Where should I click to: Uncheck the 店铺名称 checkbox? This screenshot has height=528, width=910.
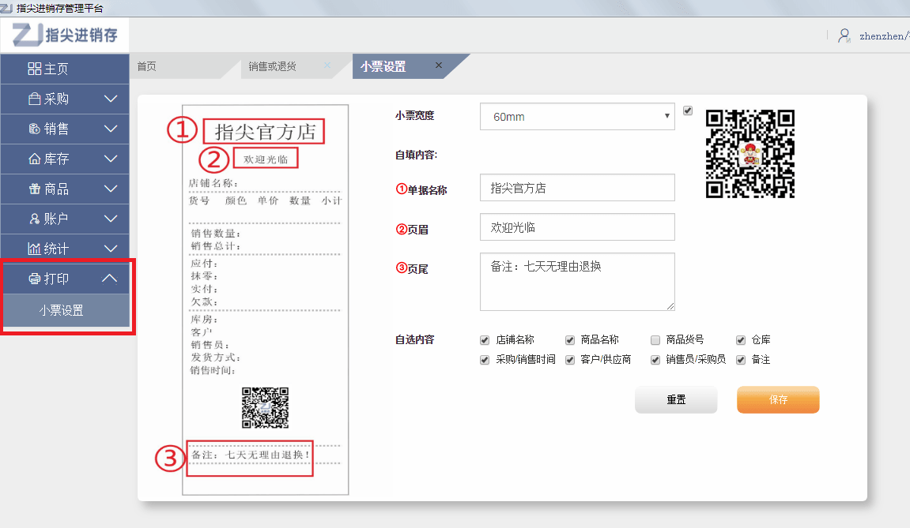click(x=484, y=340)
